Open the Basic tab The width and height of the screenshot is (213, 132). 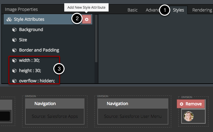(132, 10)
